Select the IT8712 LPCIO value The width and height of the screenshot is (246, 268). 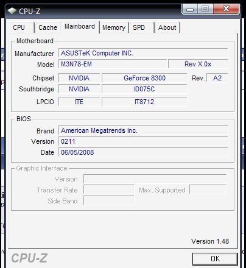[144, 102]
